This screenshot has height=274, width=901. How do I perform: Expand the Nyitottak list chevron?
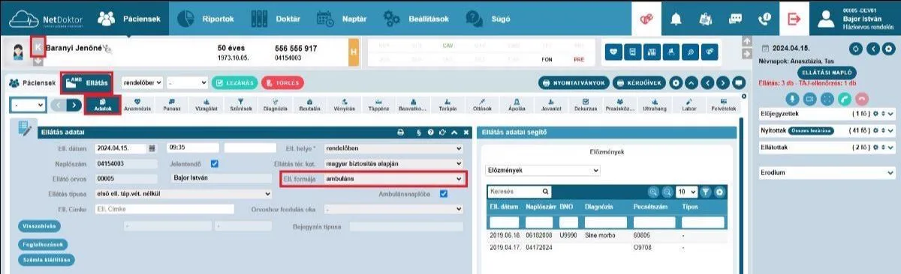pyautogui.click(x=890, y=130)
